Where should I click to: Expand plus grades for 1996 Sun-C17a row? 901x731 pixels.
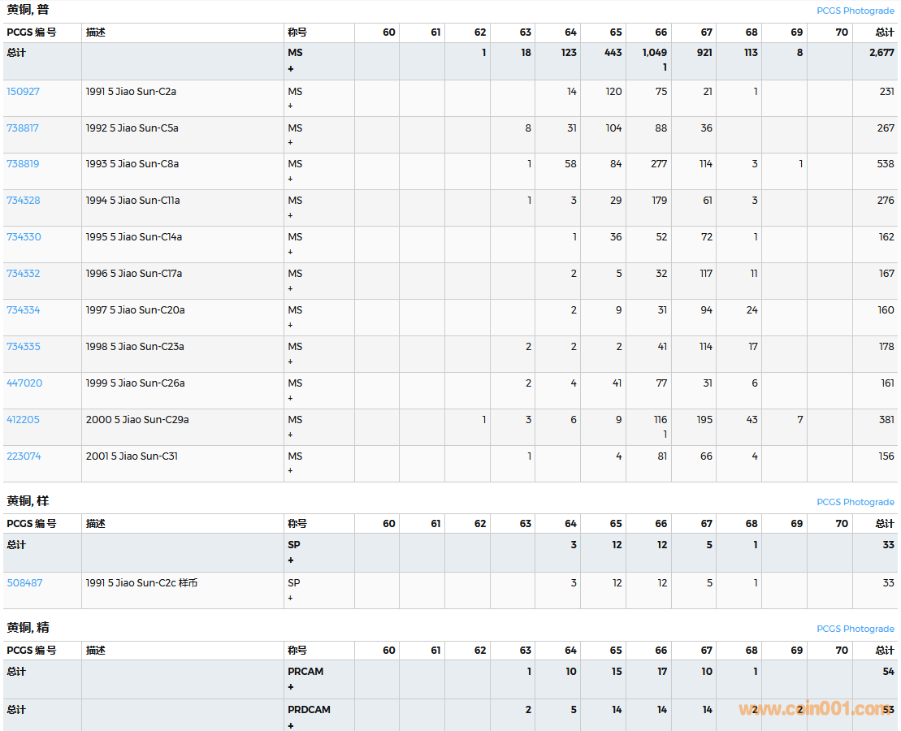point(290,289)
